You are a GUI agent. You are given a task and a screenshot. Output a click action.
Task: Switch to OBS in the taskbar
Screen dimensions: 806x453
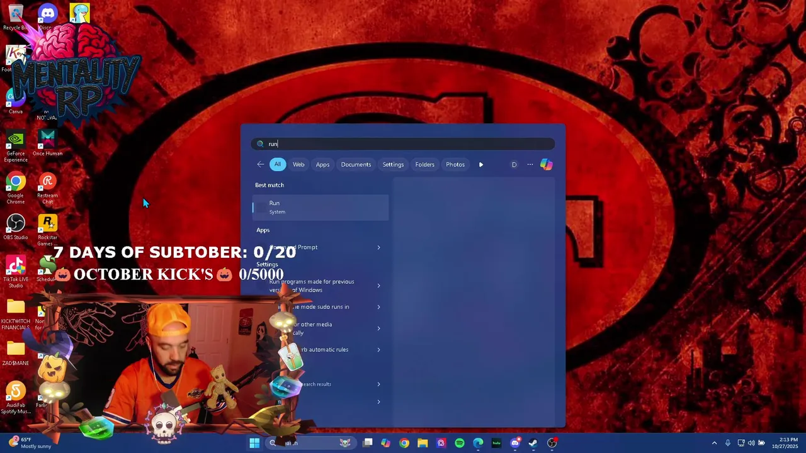[552, 443]
